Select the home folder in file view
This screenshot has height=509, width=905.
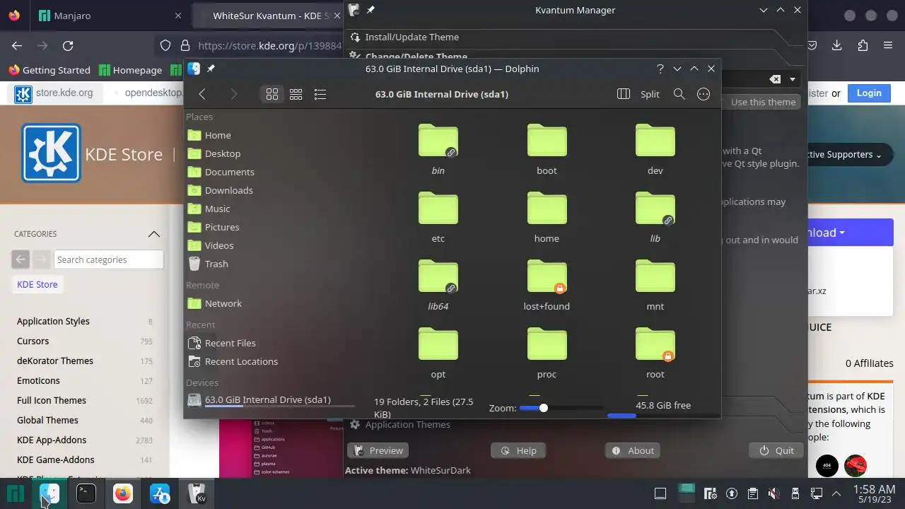pos(547,209)
